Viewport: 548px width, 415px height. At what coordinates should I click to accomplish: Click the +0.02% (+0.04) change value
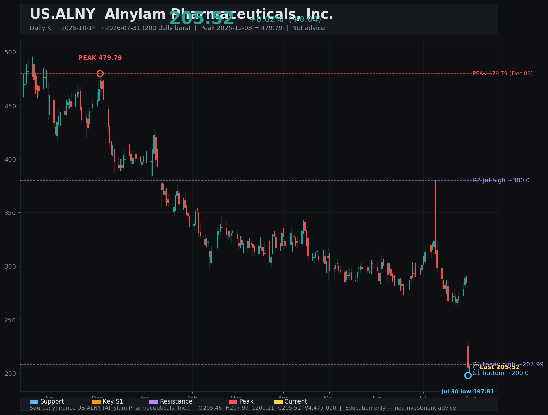285,19
